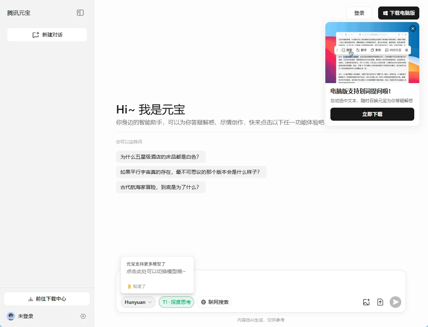Click the promo screenshot thumbnail image

click(372, 54)
